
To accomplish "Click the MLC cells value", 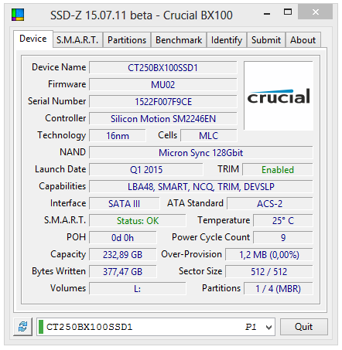I will click(x=209, y=136).
